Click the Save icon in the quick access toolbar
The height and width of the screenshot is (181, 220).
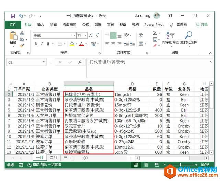tap(13, 16)
